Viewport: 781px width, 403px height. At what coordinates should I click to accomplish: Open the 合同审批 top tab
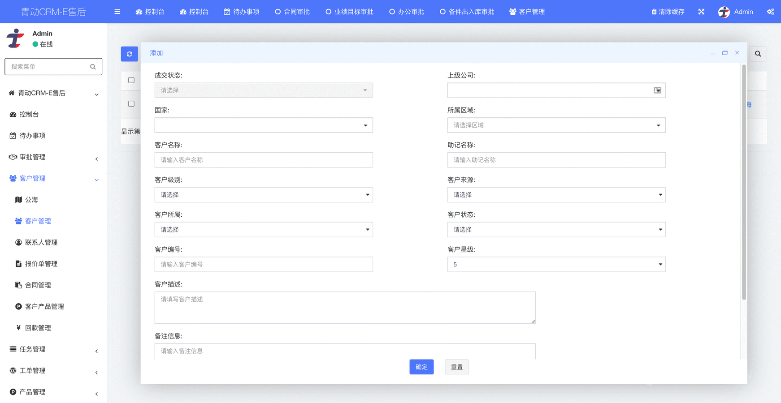pos(292,12)
